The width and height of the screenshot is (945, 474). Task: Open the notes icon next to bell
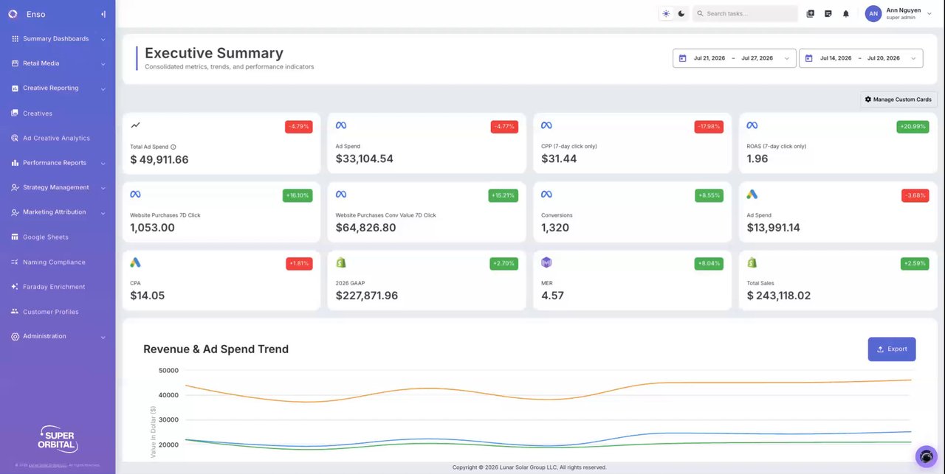pyautogui.click(x=828, y=13)
